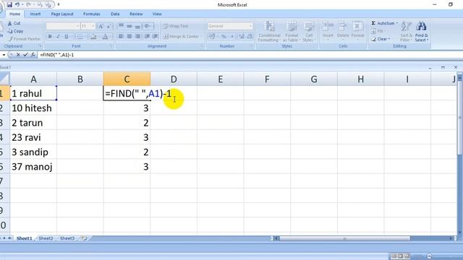Insert a new worksheet tab
Image resolution: width=463 pixels, height=260 pixels.
pos(84,238)
